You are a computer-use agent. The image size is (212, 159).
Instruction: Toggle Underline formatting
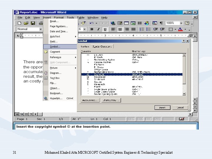point(105,29)
